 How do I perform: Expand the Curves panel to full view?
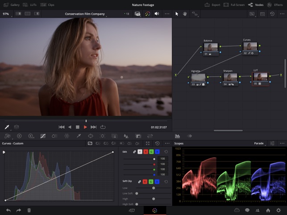148,143
